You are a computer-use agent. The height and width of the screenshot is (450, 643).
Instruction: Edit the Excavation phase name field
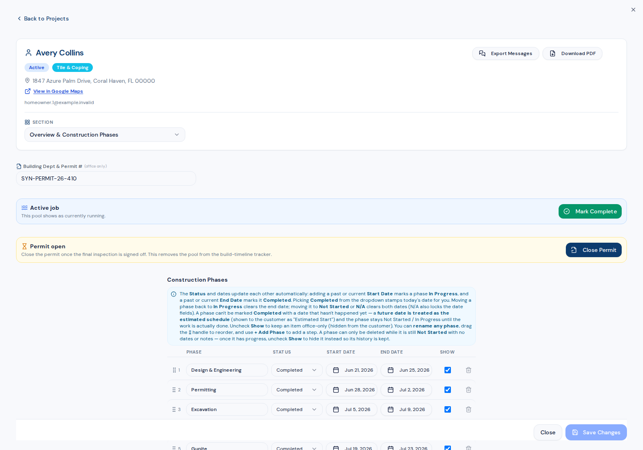(227, 409)
